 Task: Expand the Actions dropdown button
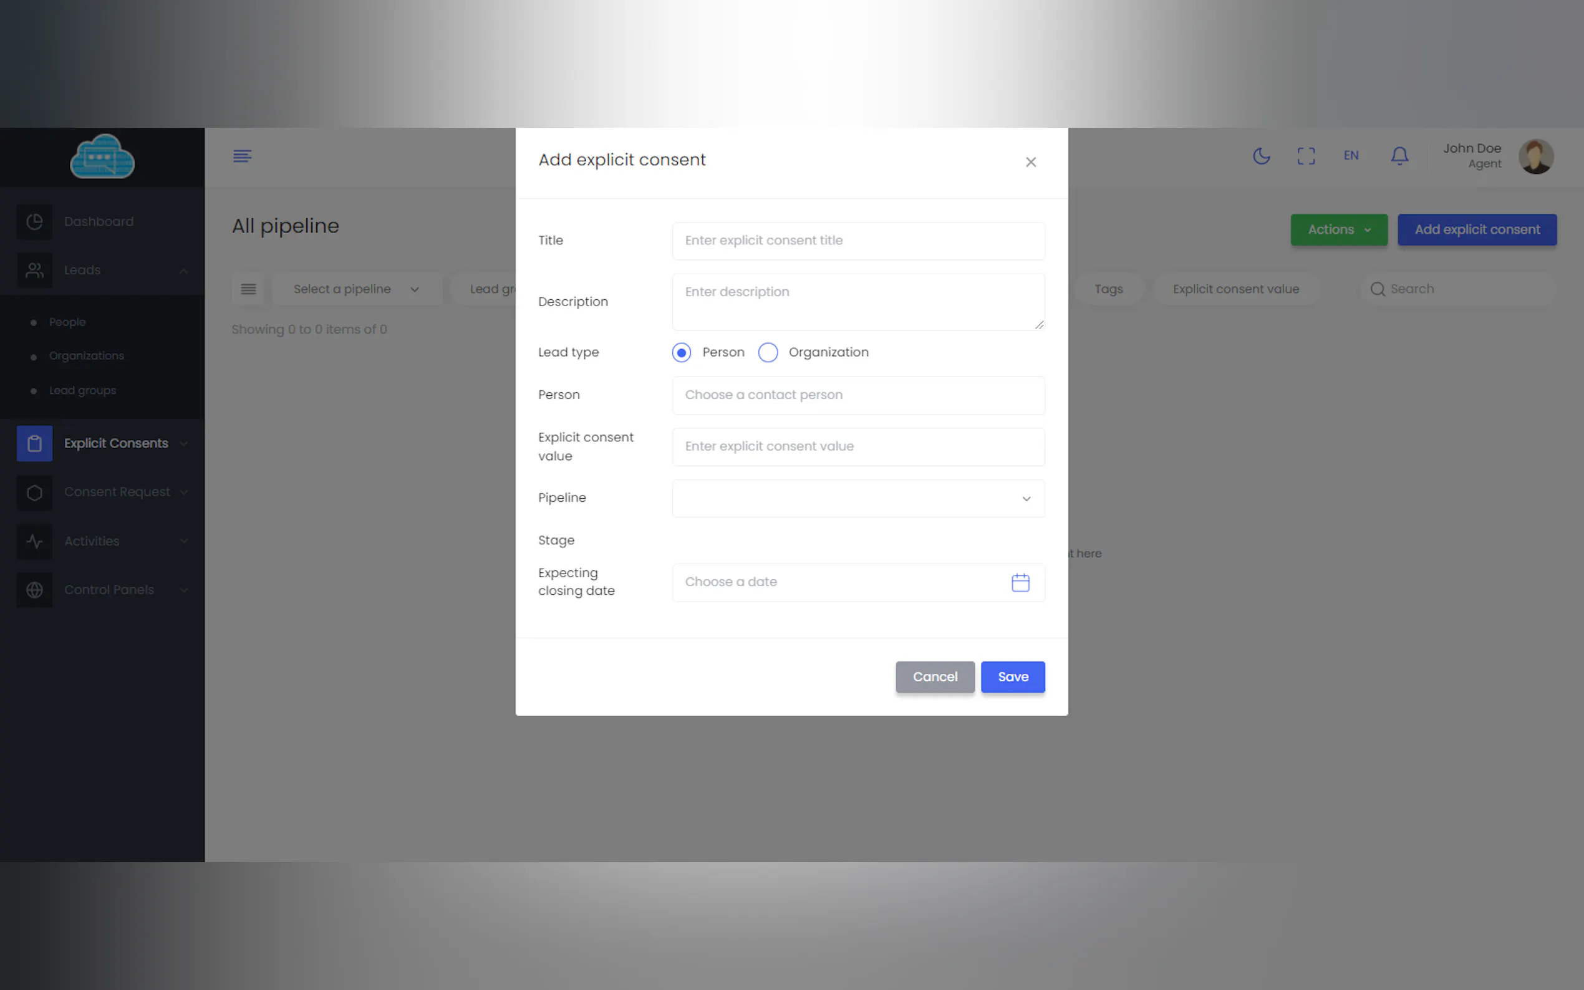tap(1338, 230)
